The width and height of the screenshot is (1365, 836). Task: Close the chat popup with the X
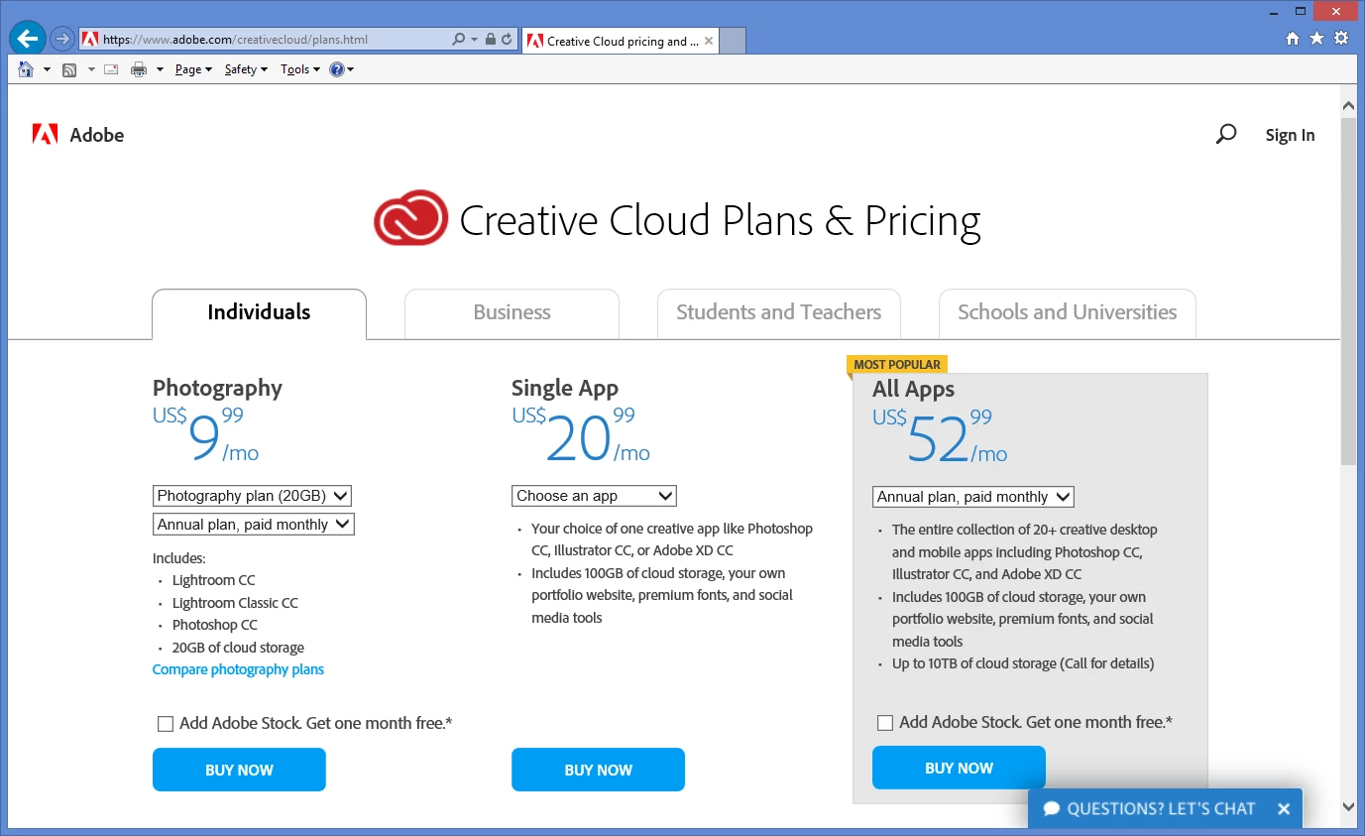[1284, 809]
